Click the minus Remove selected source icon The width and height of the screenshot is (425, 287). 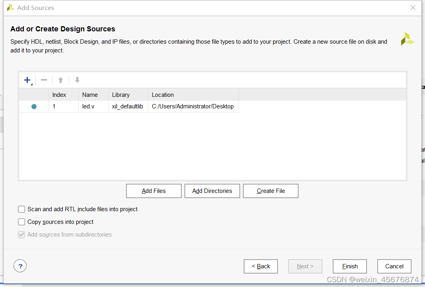(x=44, y=80)
